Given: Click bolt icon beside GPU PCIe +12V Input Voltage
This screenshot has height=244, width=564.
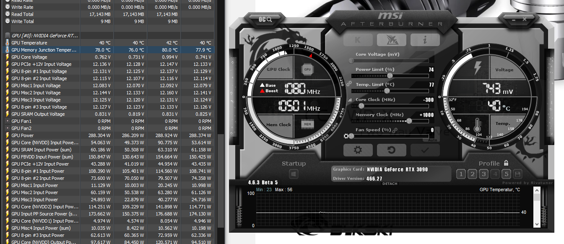Looking at the screenshot, I should click(7, 64).
